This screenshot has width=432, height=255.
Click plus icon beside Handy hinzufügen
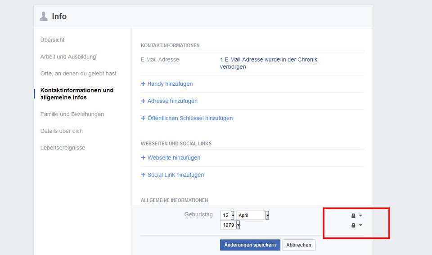143,84
